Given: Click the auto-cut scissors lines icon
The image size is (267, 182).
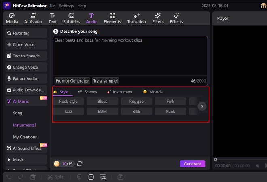Looking at the screenshot, I should (103, 177).
